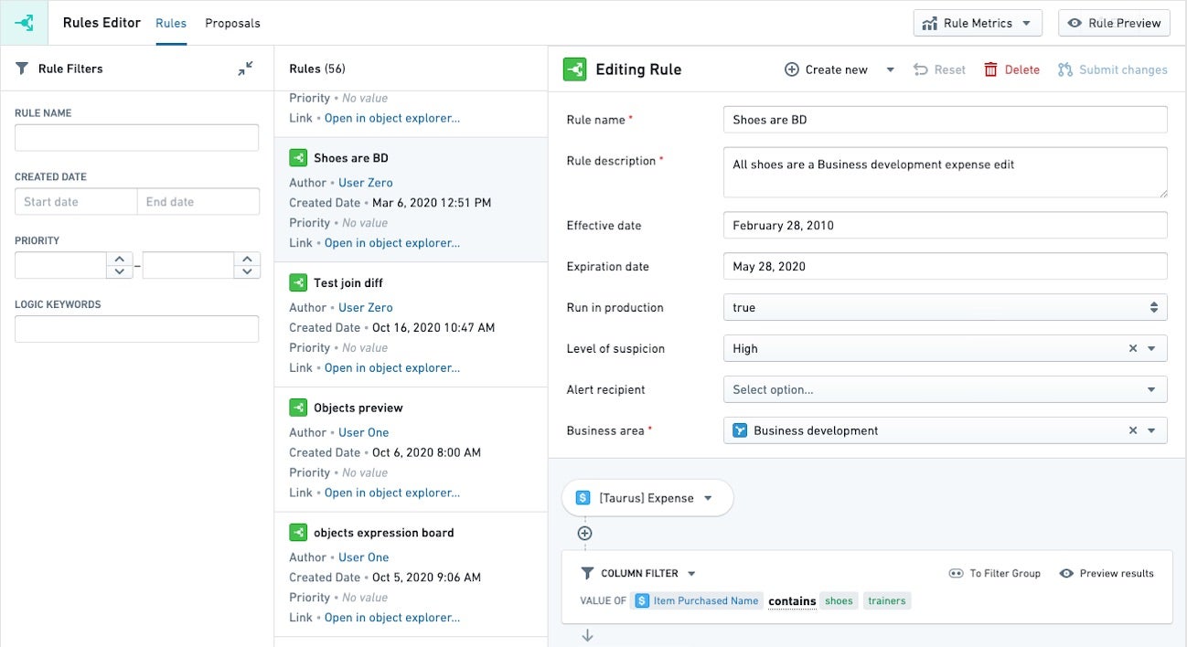Click the User Zero author of Shoes are BD
Viewport: 1187px width, 647px height.
pos(366,183)
